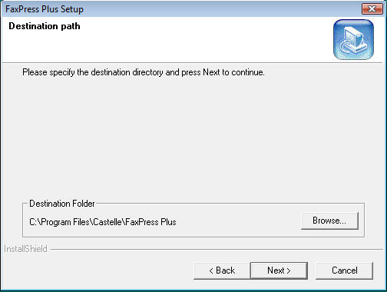The height and width of the screenshot is (292, 387).
Task: Click the grayed InstallShield label
Action: [25, 249]
